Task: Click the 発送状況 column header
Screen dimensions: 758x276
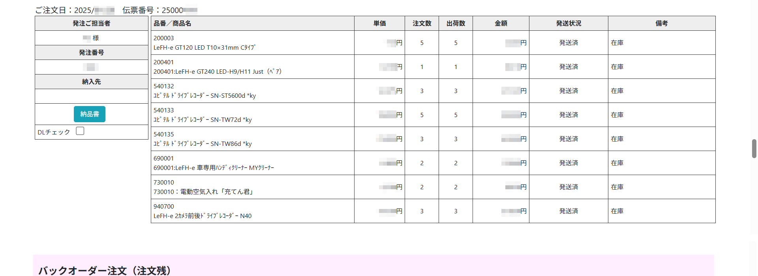Action: 568,23
